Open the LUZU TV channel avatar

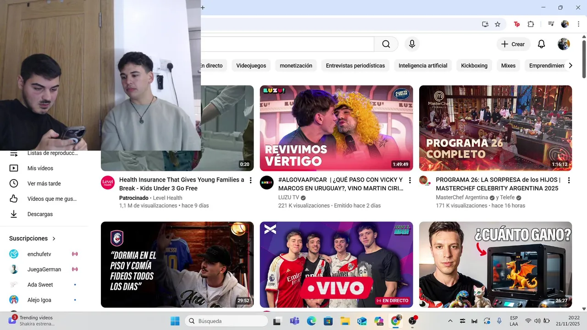tap(267, 182)
